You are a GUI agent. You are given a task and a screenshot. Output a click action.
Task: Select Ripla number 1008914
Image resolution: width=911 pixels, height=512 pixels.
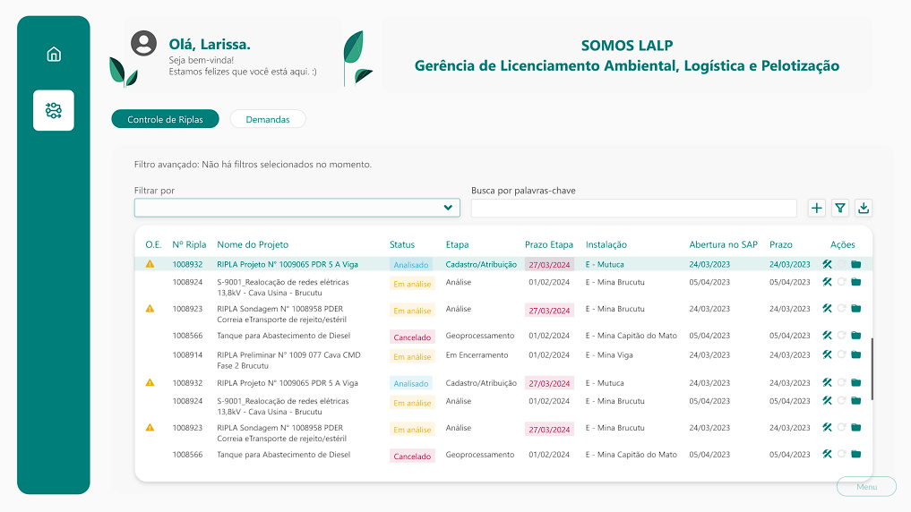point(187,354)
